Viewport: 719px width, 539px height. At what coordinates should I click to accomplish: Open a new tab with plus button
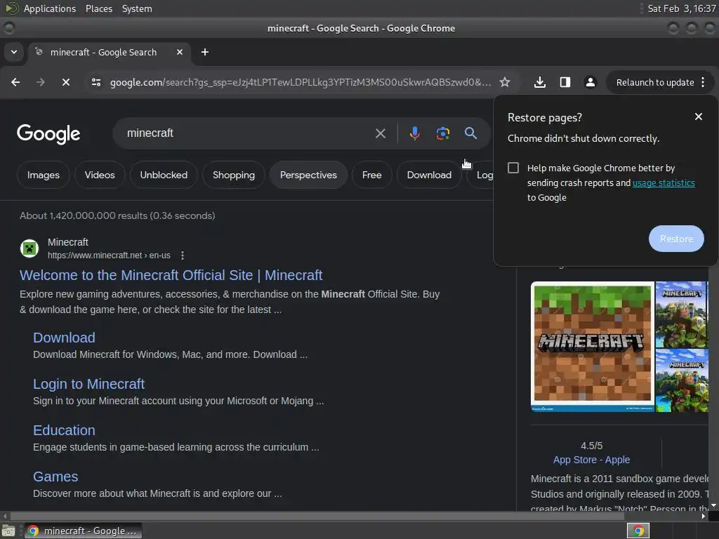tap(205, 52)
